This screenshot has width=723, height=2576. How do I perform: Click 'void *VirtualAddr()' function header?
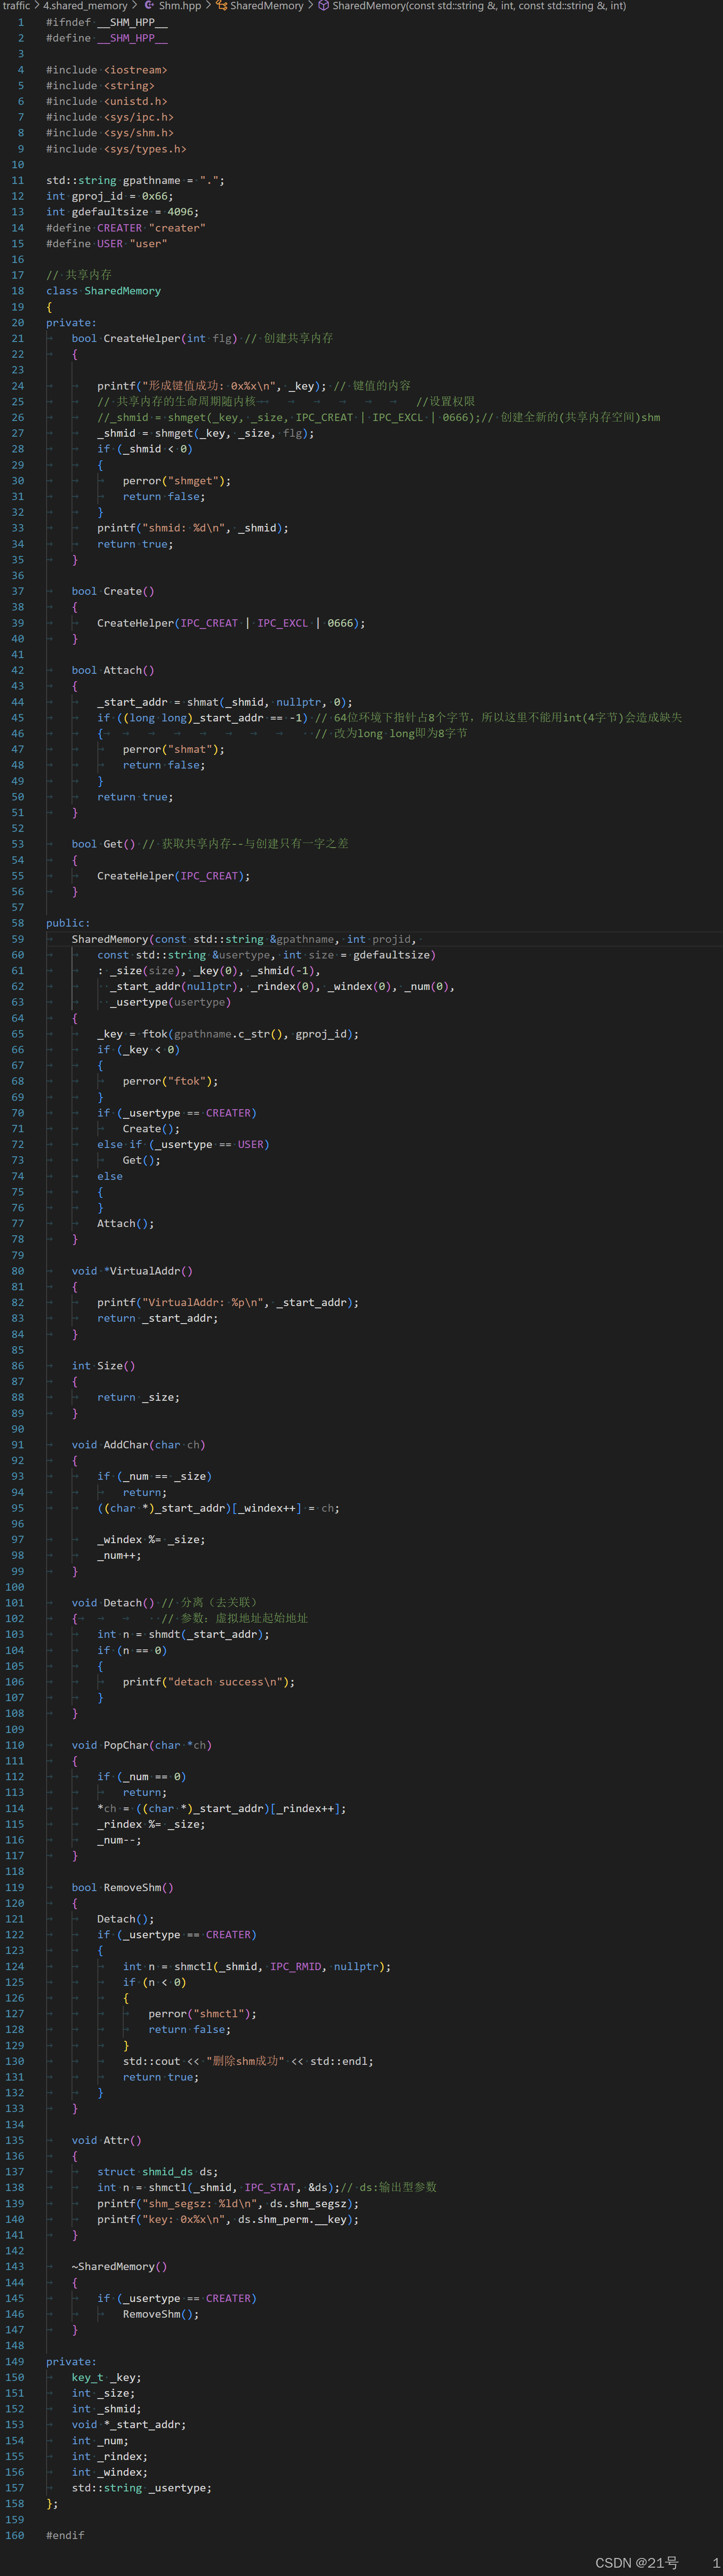click(132, 1271)
